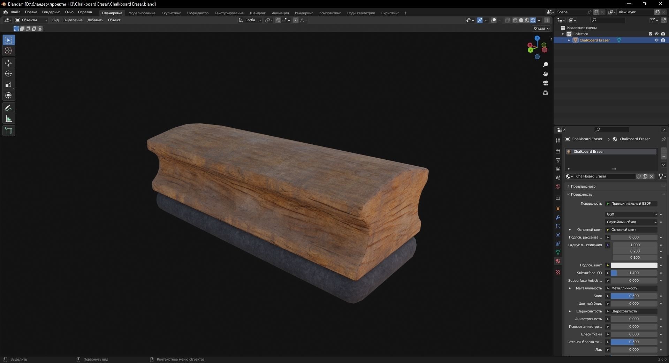Click the Blender logo menu icon
This screenshot has height=363, width=669.
(5, 12)
